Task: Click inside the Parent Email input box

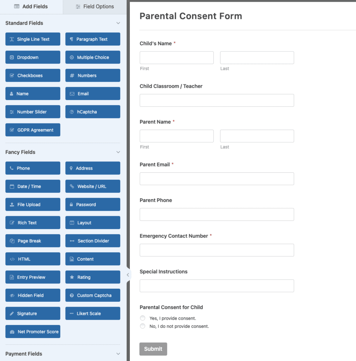Action: [x=217, y=179]
